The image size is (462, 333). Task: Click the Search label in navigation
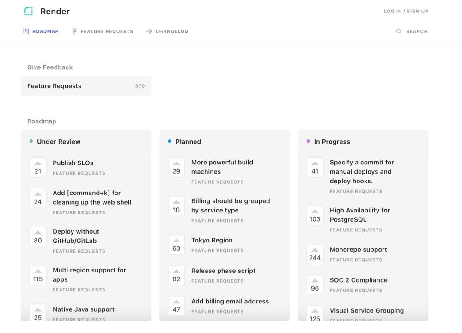[417, 31]
